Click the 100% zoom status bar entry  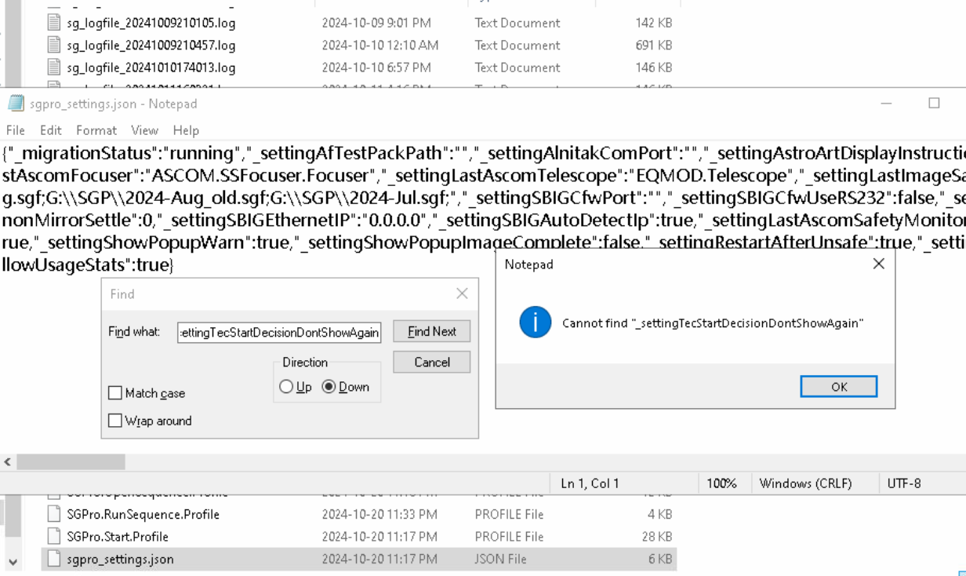pos(721,483)
